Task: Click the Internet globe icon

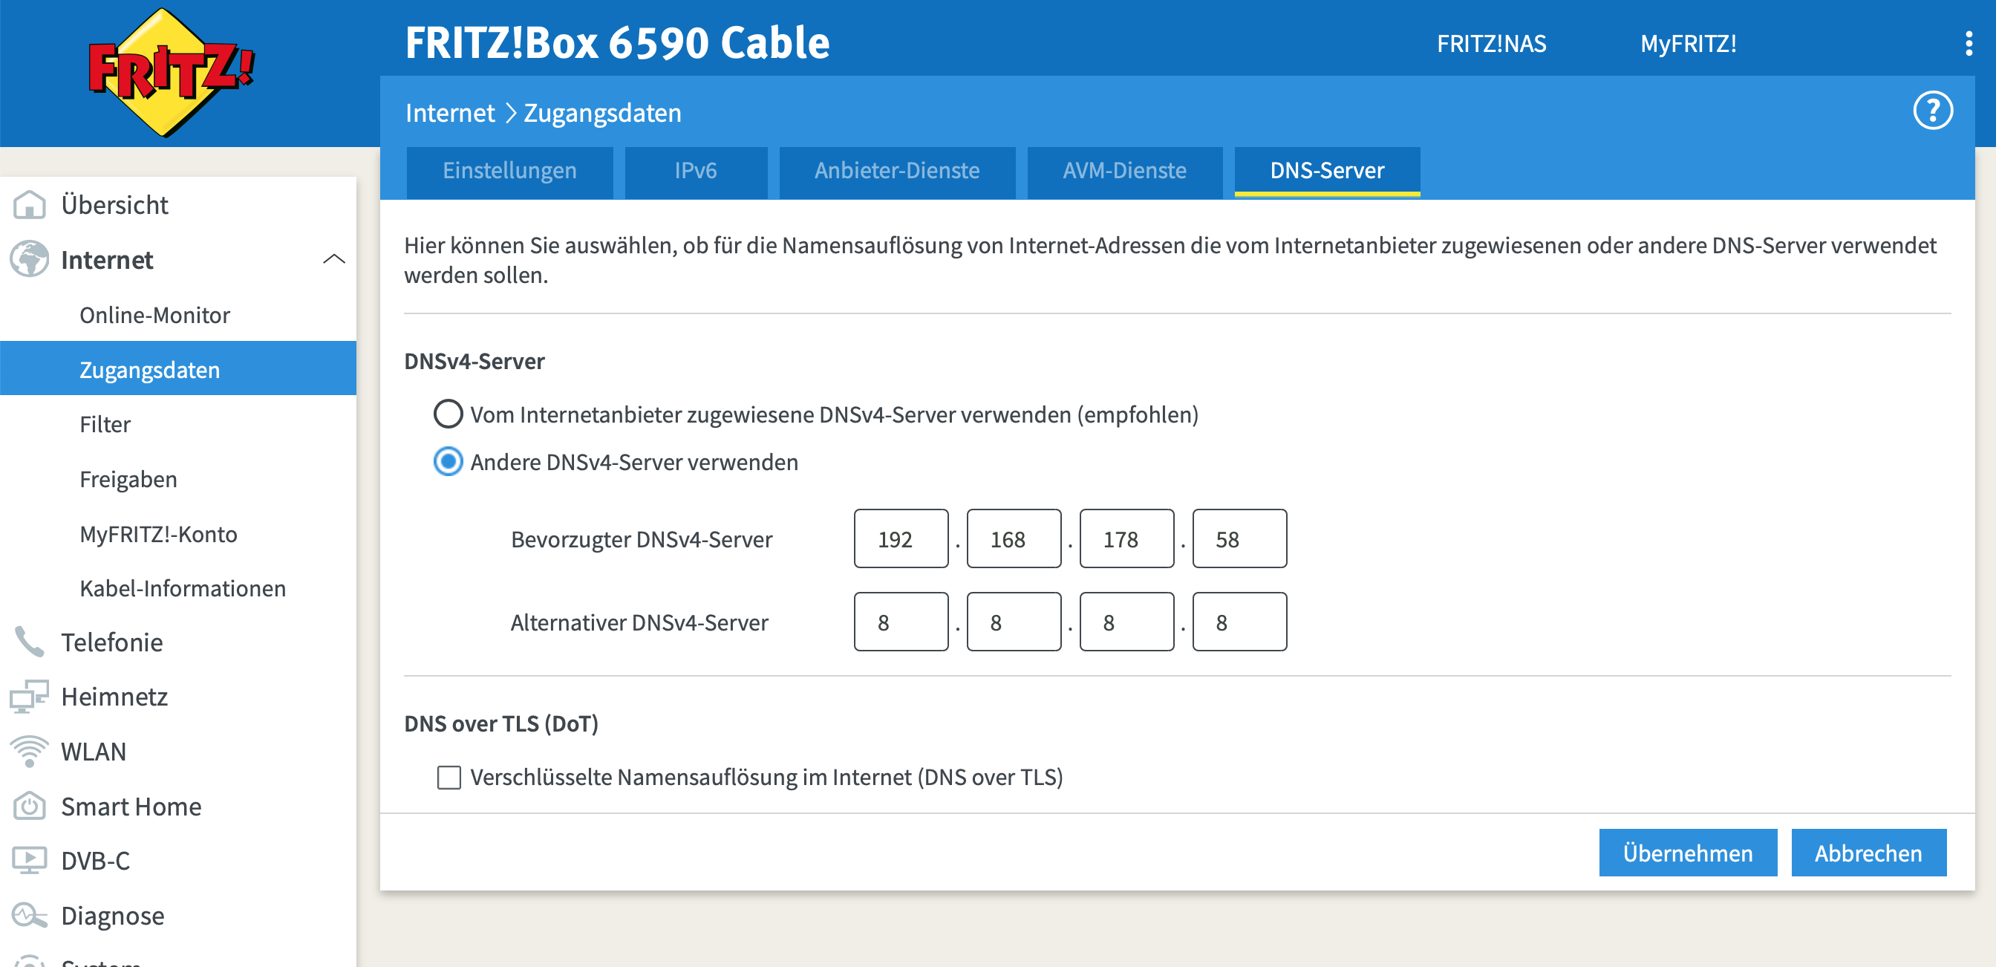Action: [x=30, y=259]
